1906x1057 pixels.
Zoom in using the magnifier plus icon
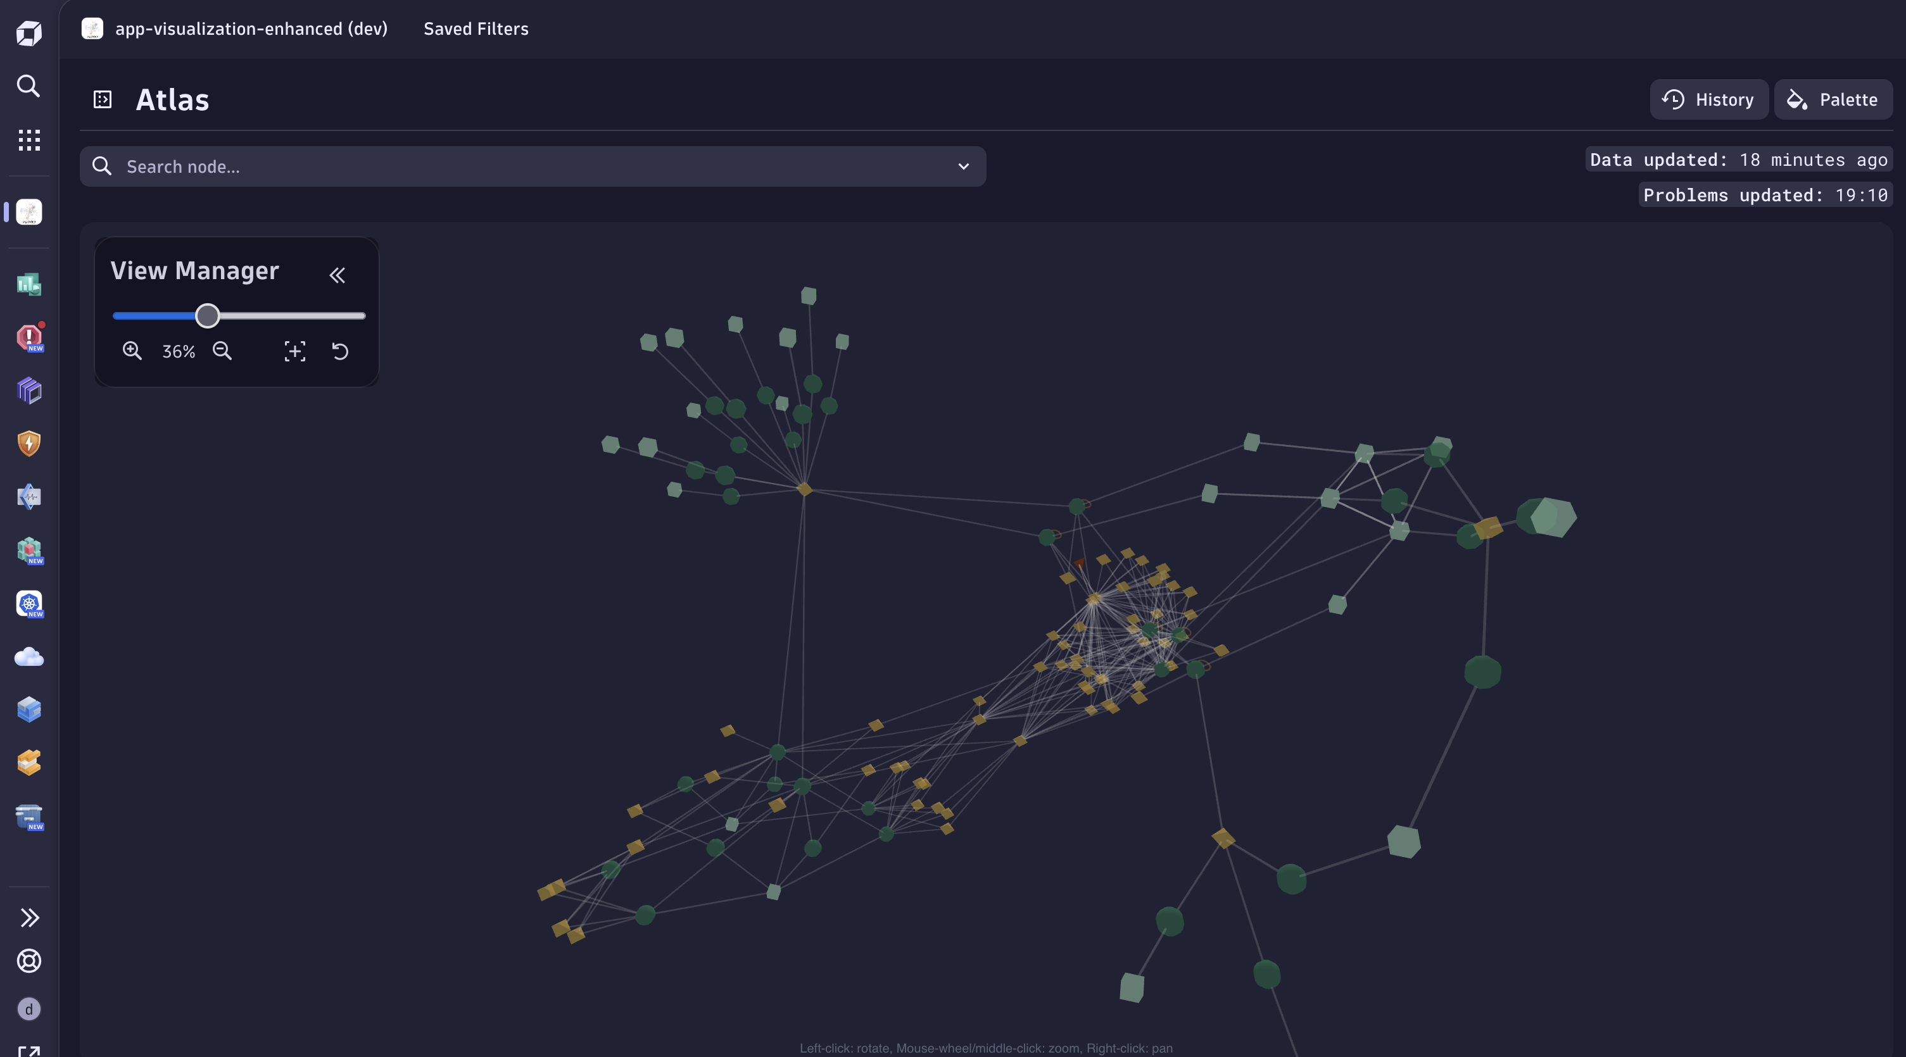(x=132, y=351)
